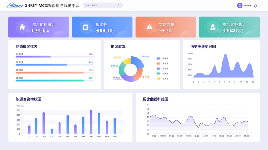Toggle the orange 图书楼 legend swatch
Viewport: 268px width, 150px height.
point(159,64)
